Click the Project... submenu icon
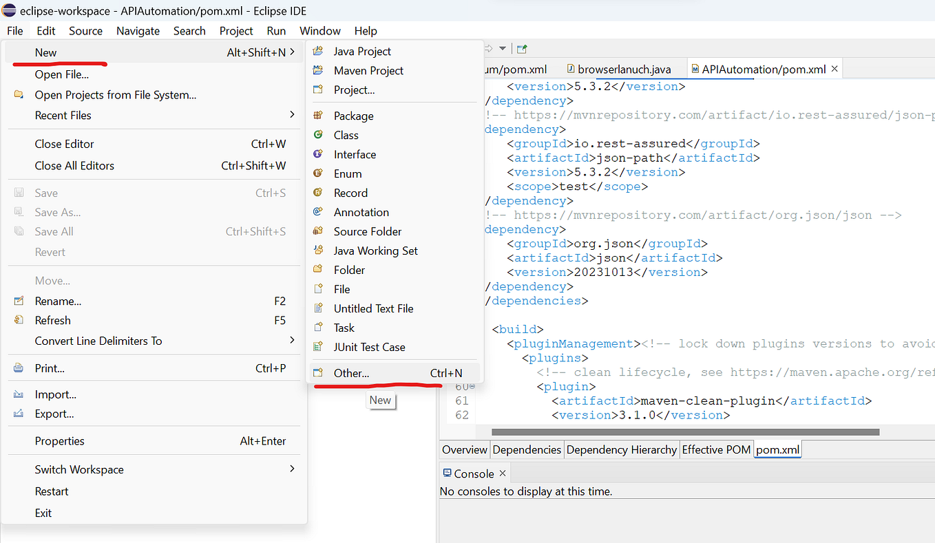The width and height of the screenshot is (935, 543). [x=318, y=89]
